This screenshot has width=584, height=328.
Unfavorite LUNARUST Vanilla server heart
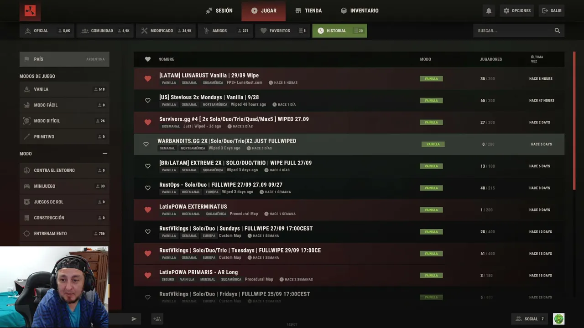coord(148,79)
